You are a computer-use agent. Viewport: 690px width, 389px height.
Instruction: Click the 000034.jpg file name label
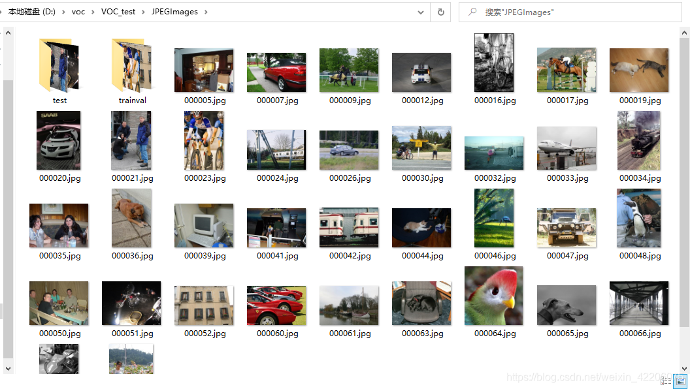point(640,178)
